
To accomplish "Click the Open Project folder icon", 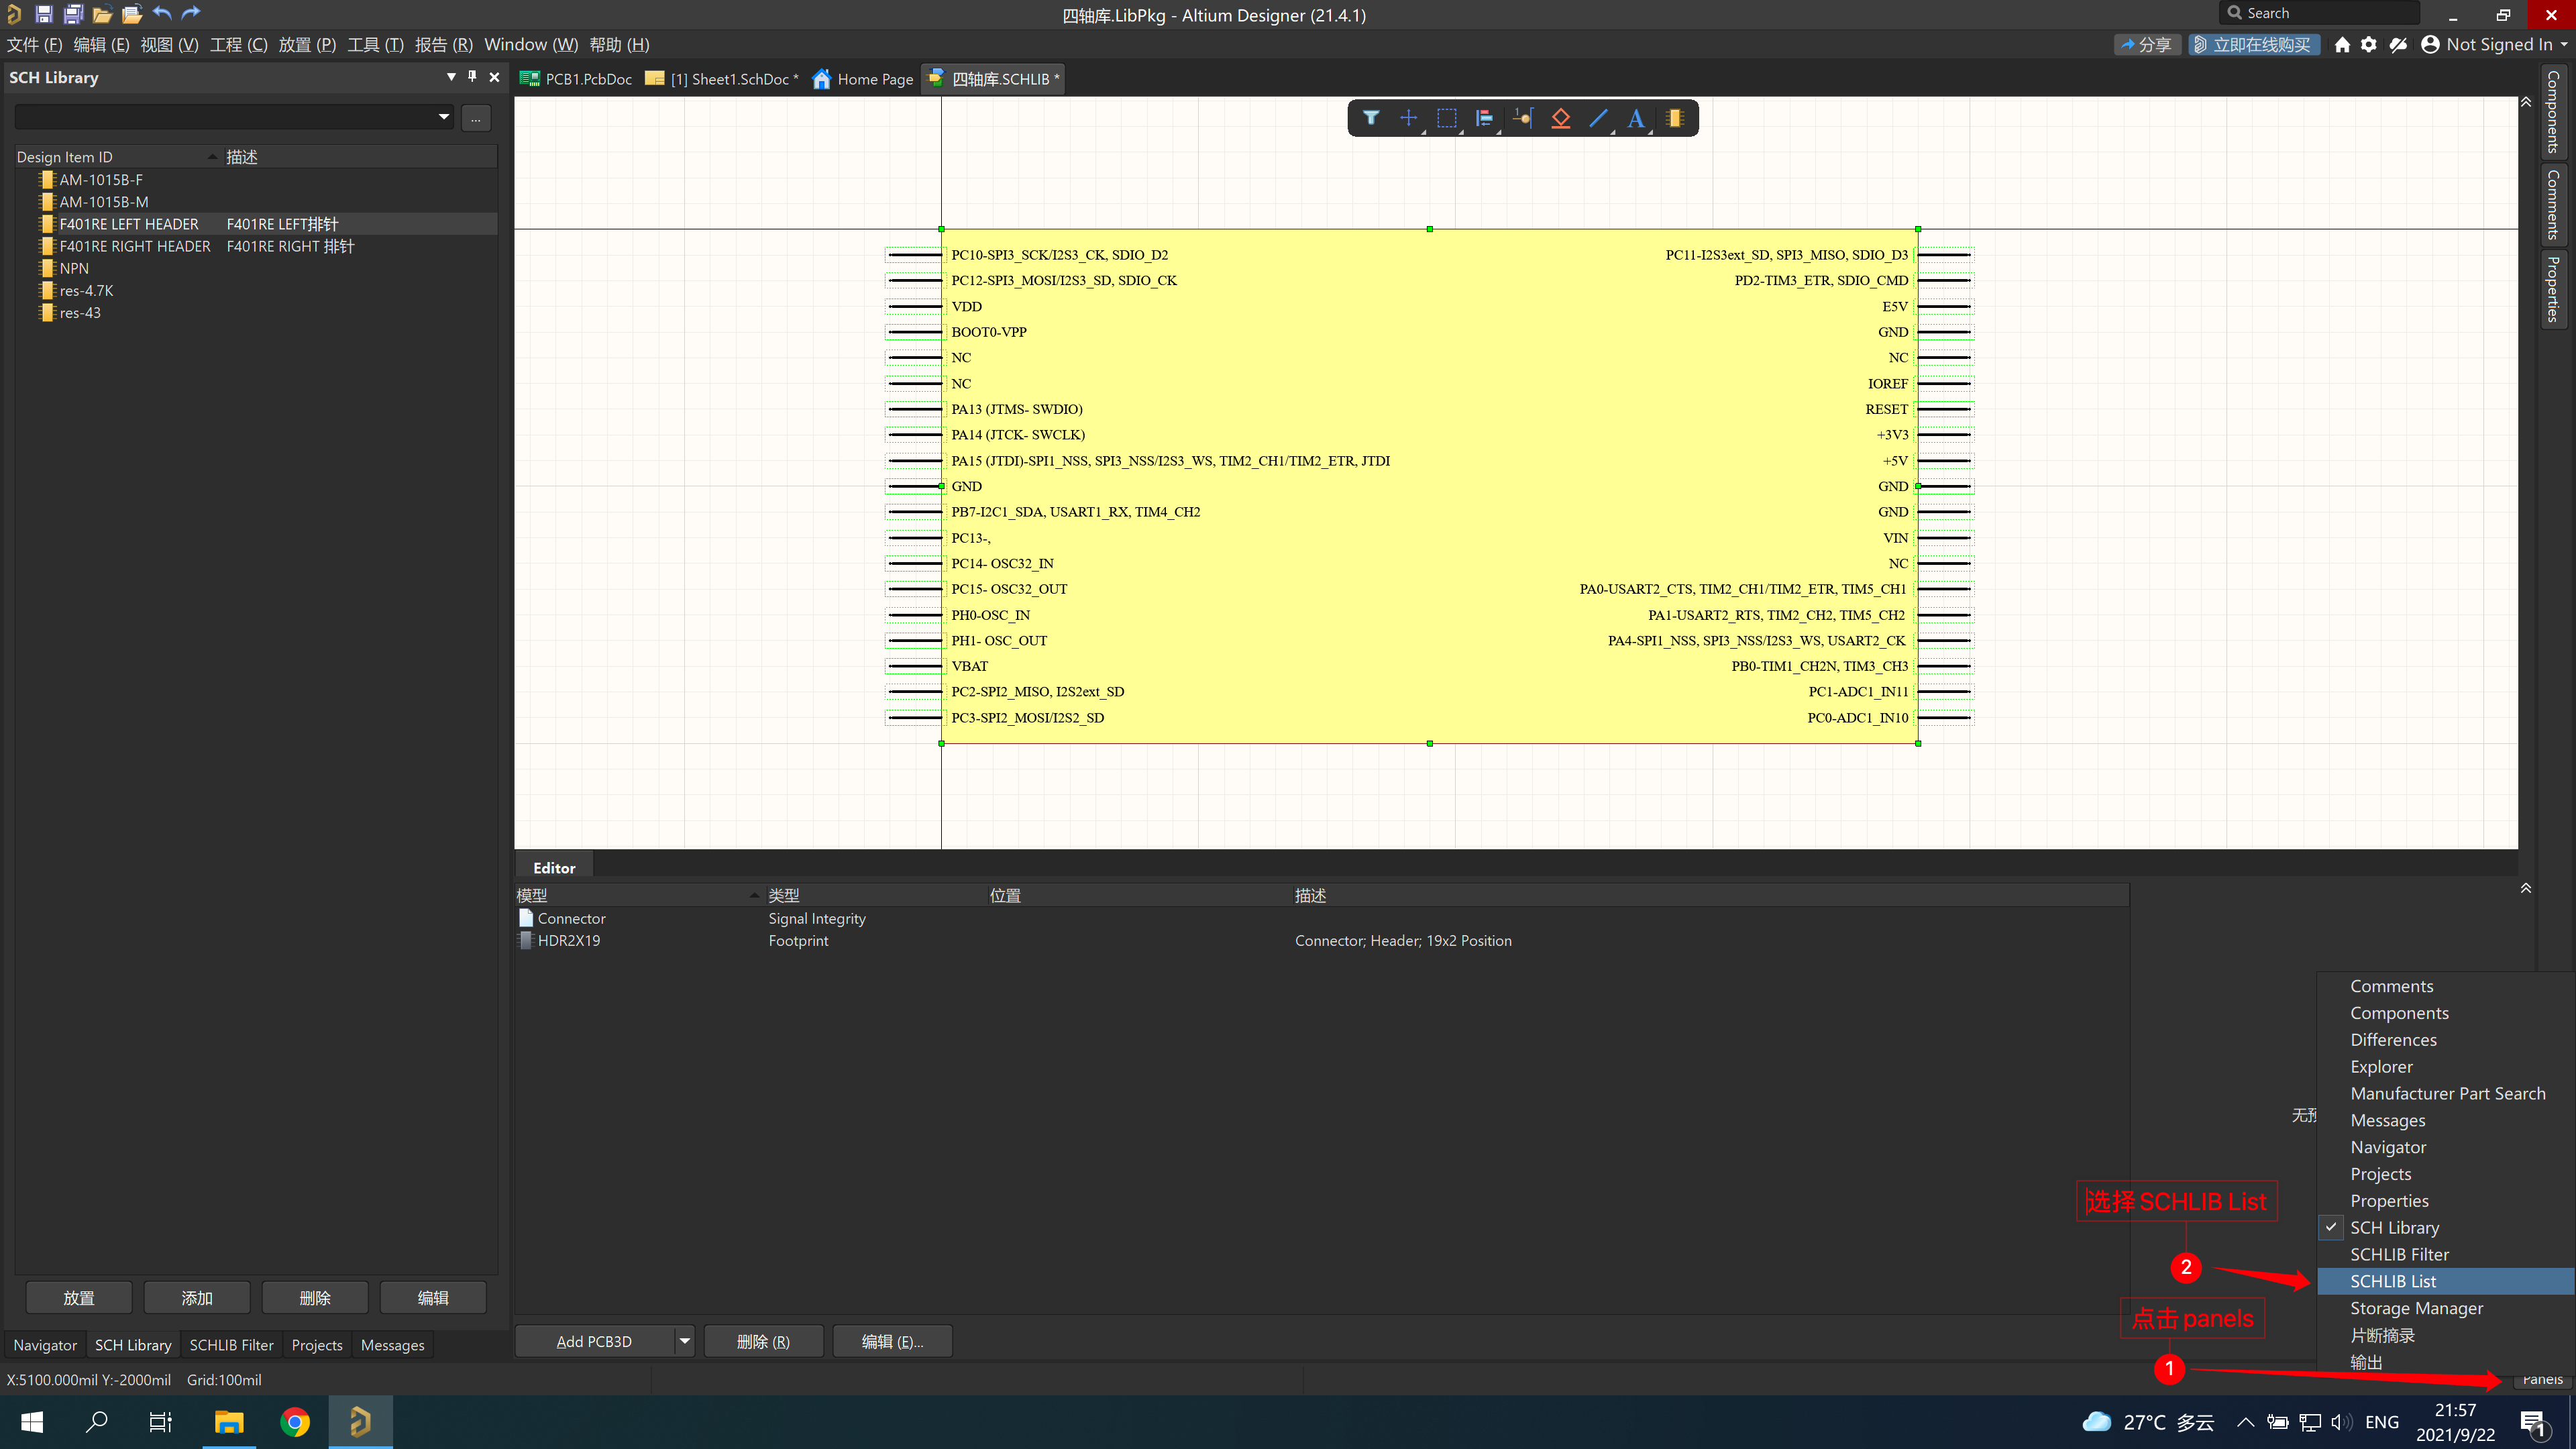I will [x=132, y=14].
